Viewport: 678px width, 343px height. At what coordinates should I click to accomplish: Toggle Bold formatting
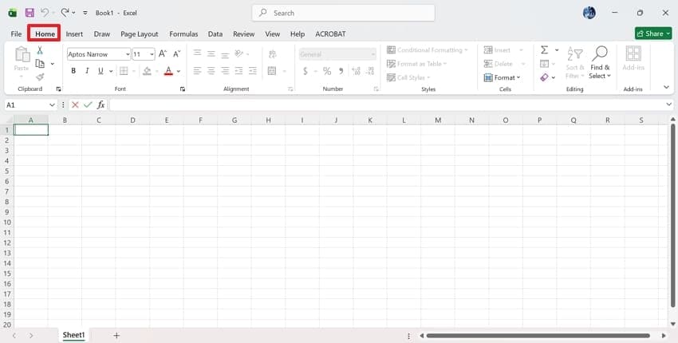(x=73, y=70)
